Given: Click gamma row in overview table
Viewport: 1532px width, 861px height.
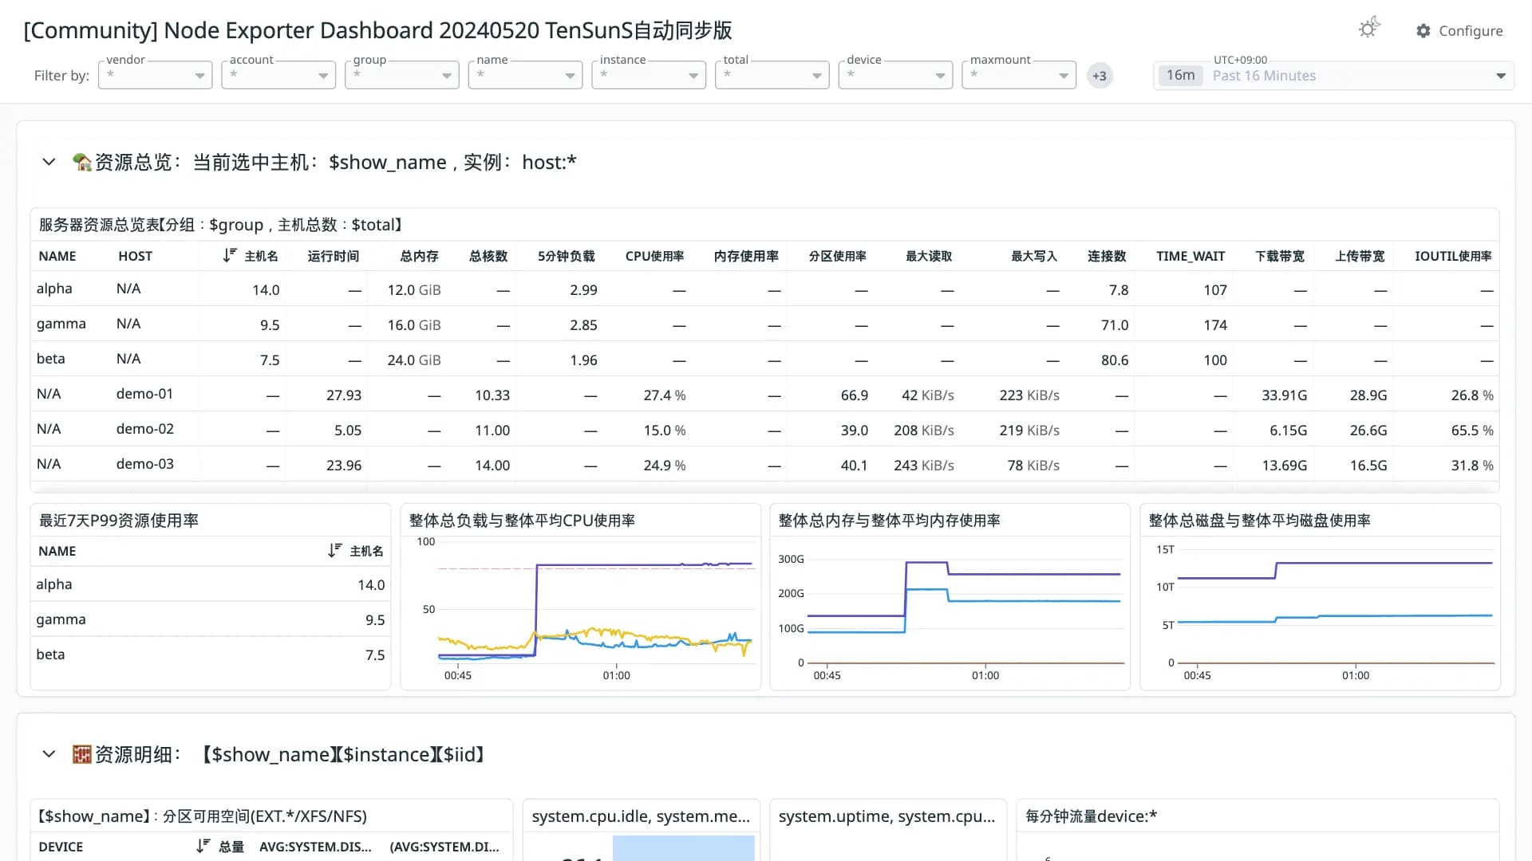Looking at the screenshot, I should (764, 324).
